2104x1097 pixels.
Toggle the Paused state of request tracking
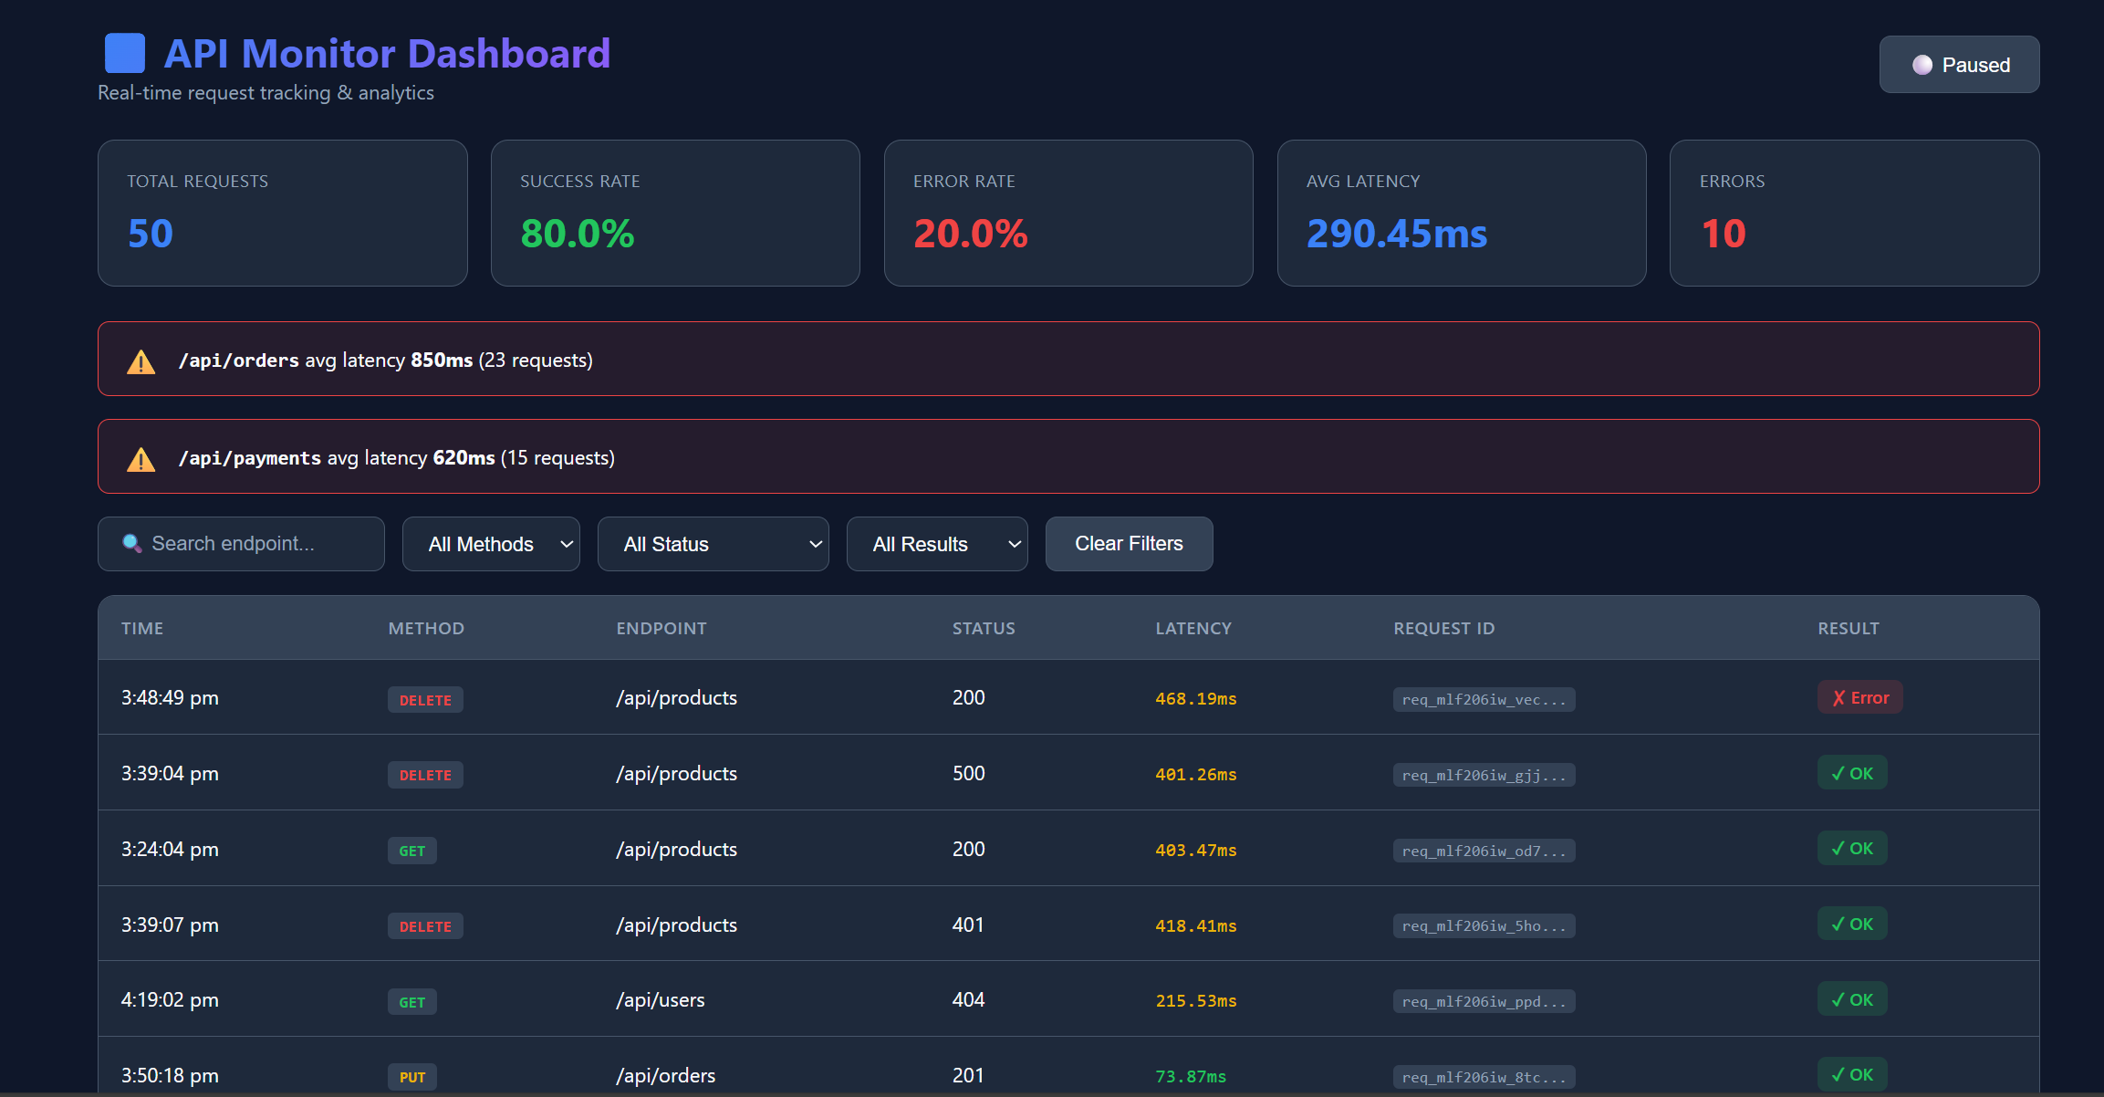1959,64
